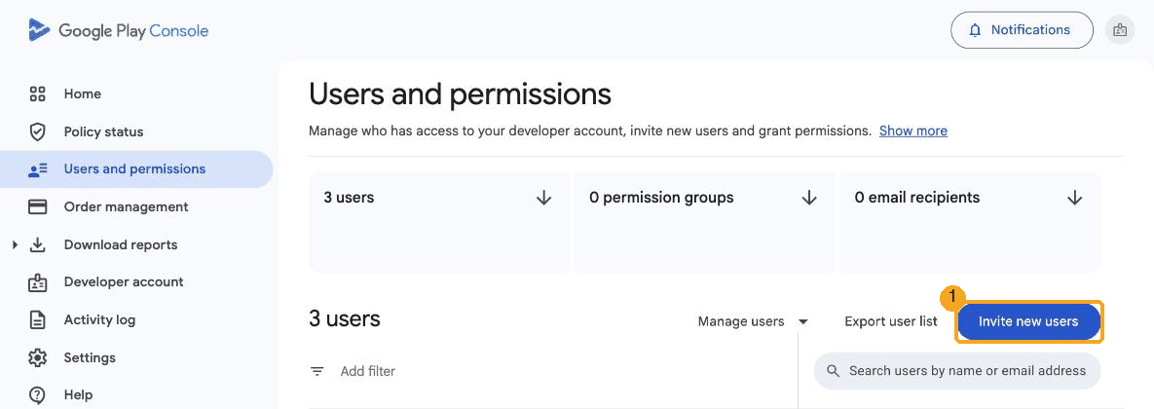1154x409 pixels.
Task: Click the Help question mark icon
Action: [37, 394]
